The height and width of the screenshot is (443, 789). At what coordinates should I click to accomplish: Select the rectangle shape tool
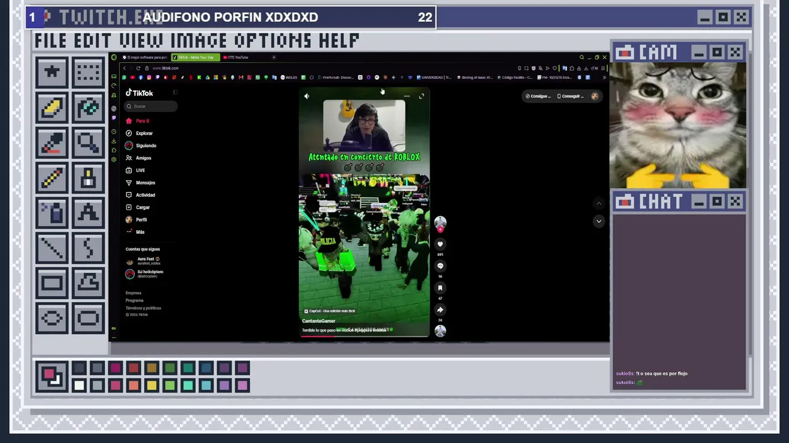pos(52,284)
